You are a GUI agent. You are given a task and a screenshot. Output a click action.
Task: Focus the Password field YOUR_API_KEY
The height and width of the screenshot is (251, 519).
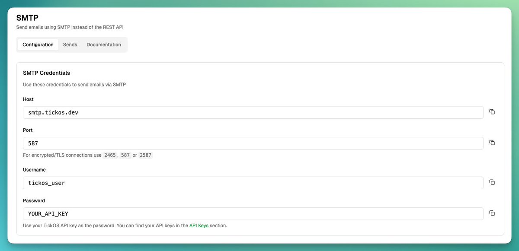pyautogui.click(x=253, y=214)
